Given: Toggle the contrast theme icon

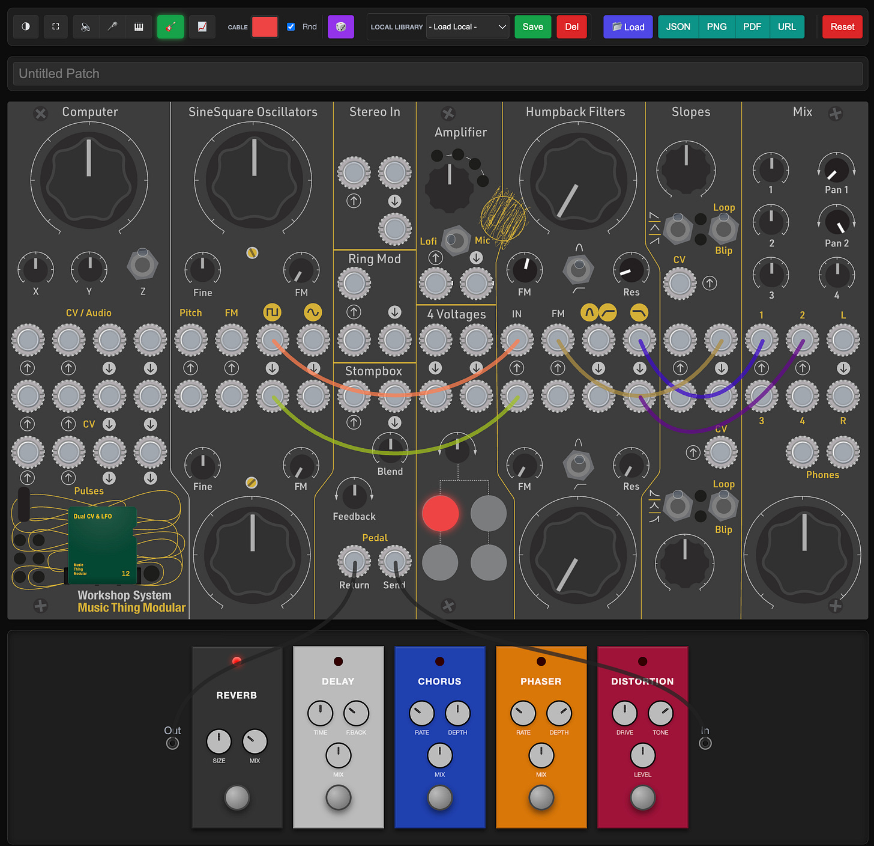Looking at the screenshot, I should coord(26,27).
